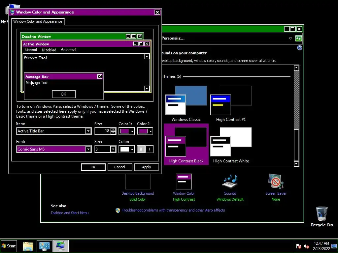Click theme list scrollbar down arrow

click(296, 164)
